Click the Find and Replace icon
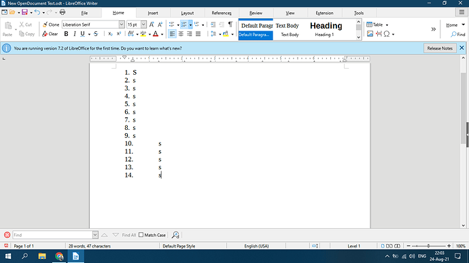Screen dimensions: 469x263 click(x=175, y=235)
